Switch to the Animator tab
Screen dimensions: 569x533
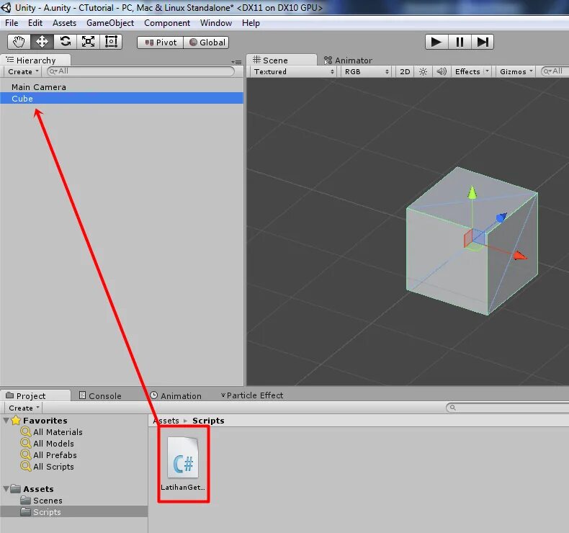point(348,61)
